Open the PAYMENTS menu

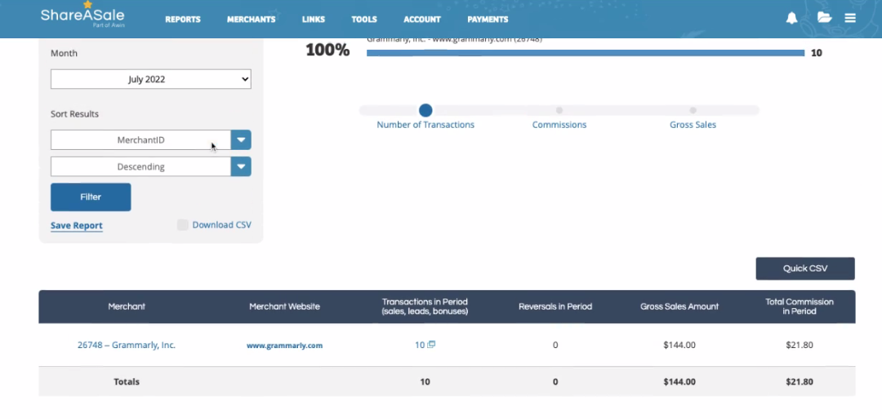click(x=488, y=19)
